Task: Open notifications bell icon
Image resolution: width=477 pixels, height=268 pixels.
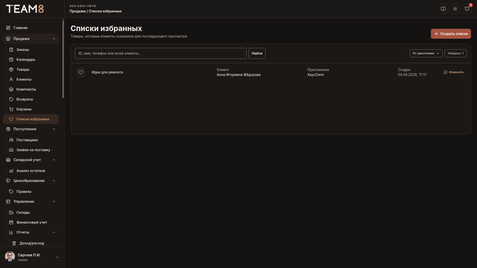Action: coord(467,9)
